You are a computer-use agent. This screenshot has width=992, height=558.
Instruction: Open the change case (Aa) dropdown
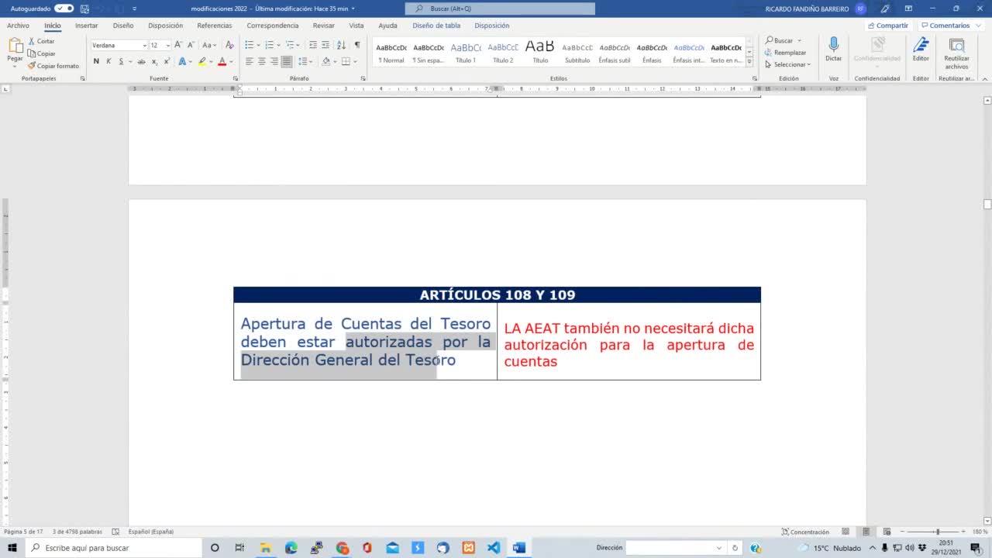208,45
